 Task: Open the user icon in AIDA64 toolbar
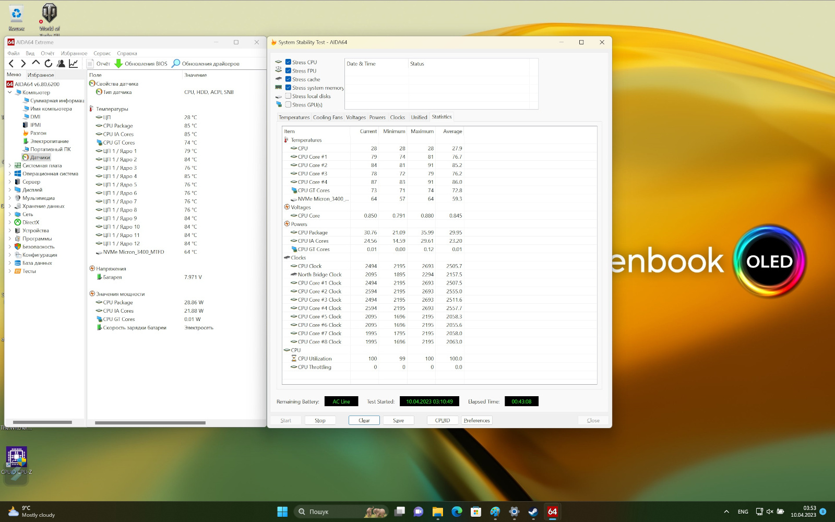coord(61,64)
